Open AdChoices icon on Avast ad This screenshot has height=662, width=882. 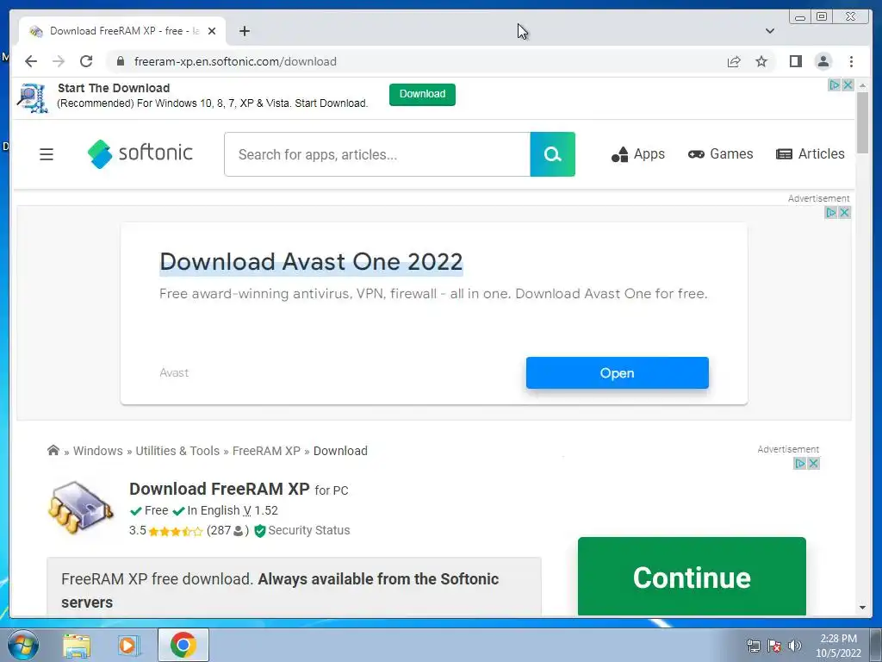[831, 213]
